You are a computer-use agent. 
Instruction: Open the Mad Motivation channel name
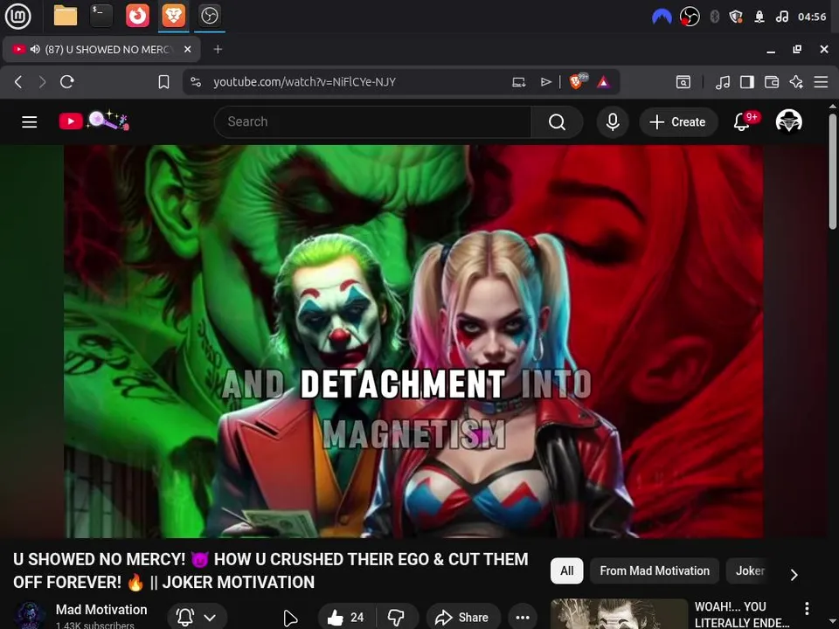101,610
